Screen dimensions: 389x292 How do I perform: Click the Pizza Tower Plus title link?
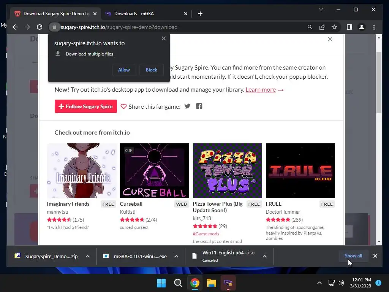[x=218, y=207]
